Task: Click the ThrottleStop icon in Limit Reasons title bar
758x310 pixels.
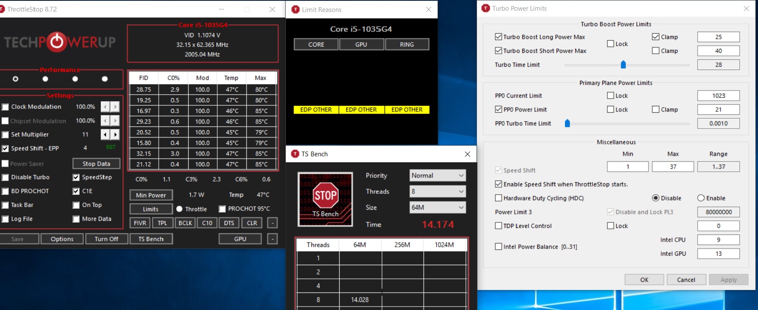Action: (295, 9)
